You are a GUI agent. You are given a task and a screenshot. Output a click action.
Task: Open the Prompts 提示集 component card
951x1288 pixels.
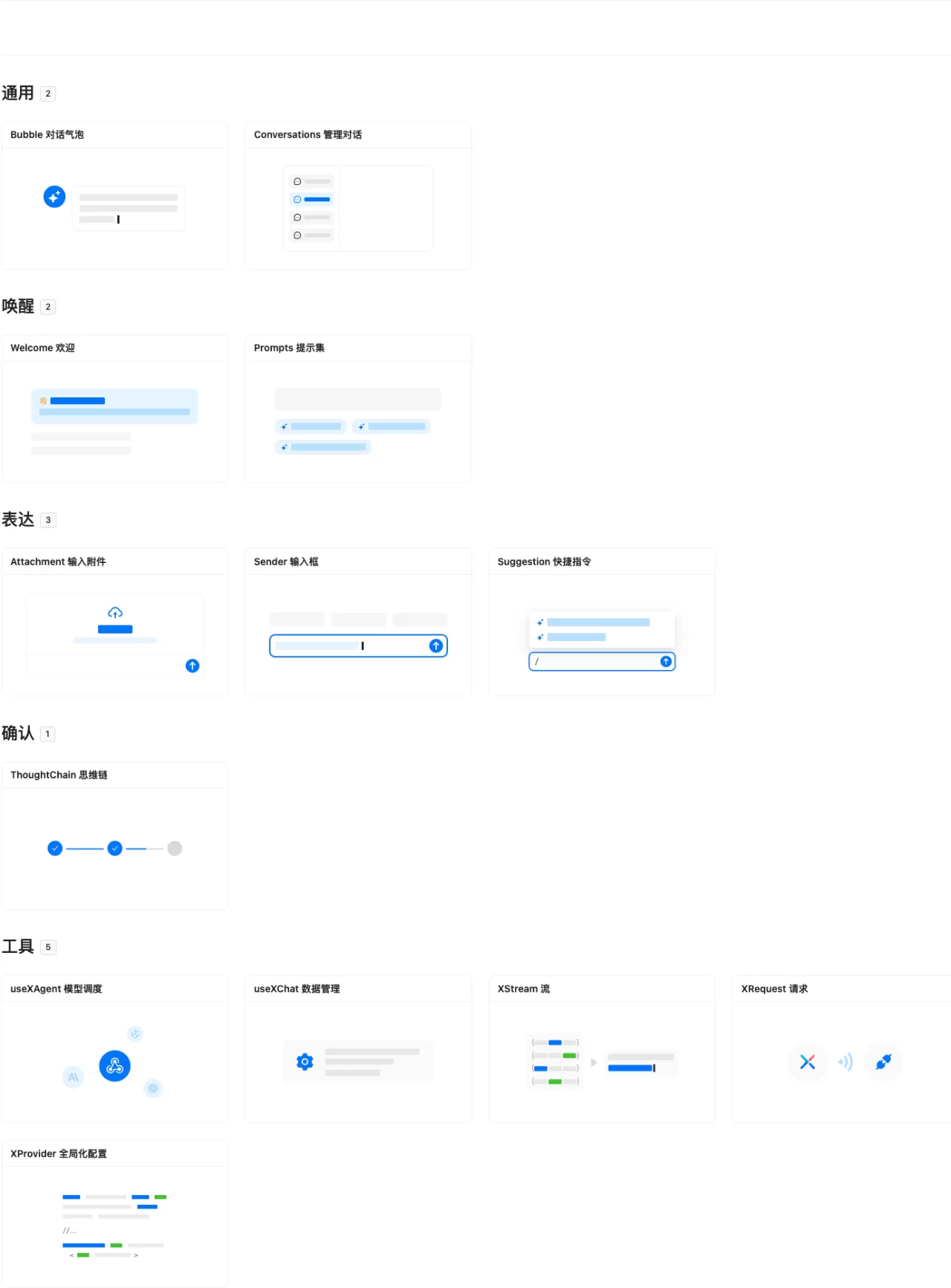coord(359,409)
